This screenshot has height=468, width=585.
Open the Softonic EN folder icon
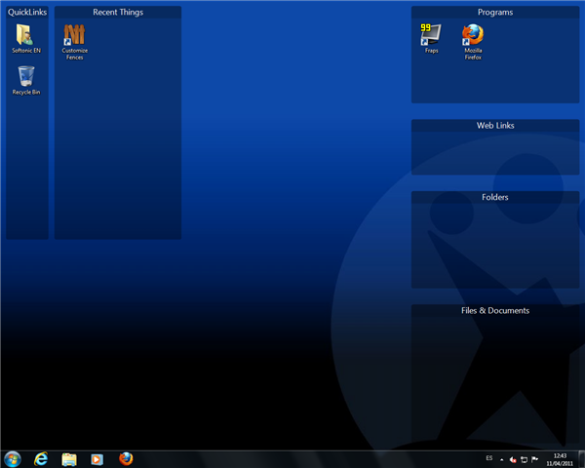pyautogui.click(x=26, y=35)
